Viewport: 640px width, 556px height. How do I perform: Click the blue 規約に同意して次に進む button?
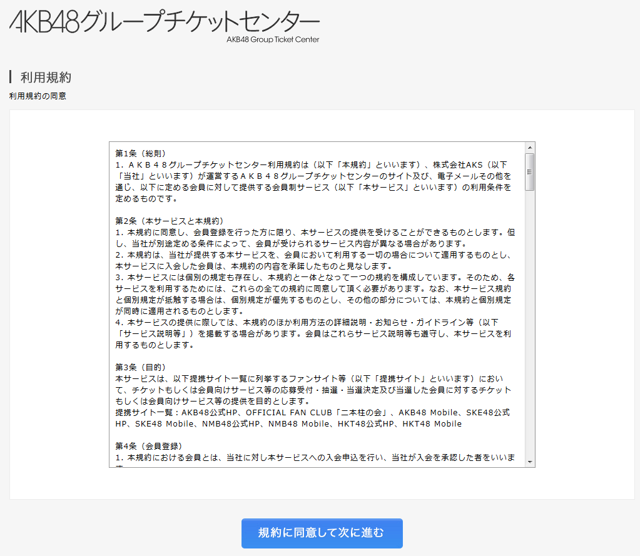pos(322,533)
